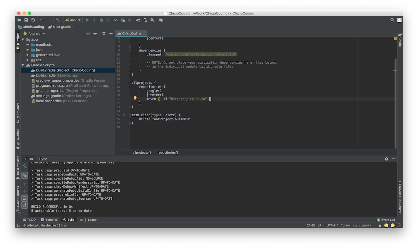Click Toggle view icon in Build panel
Viewport: 418px width, 248px height.
click(x=25, y=175)
